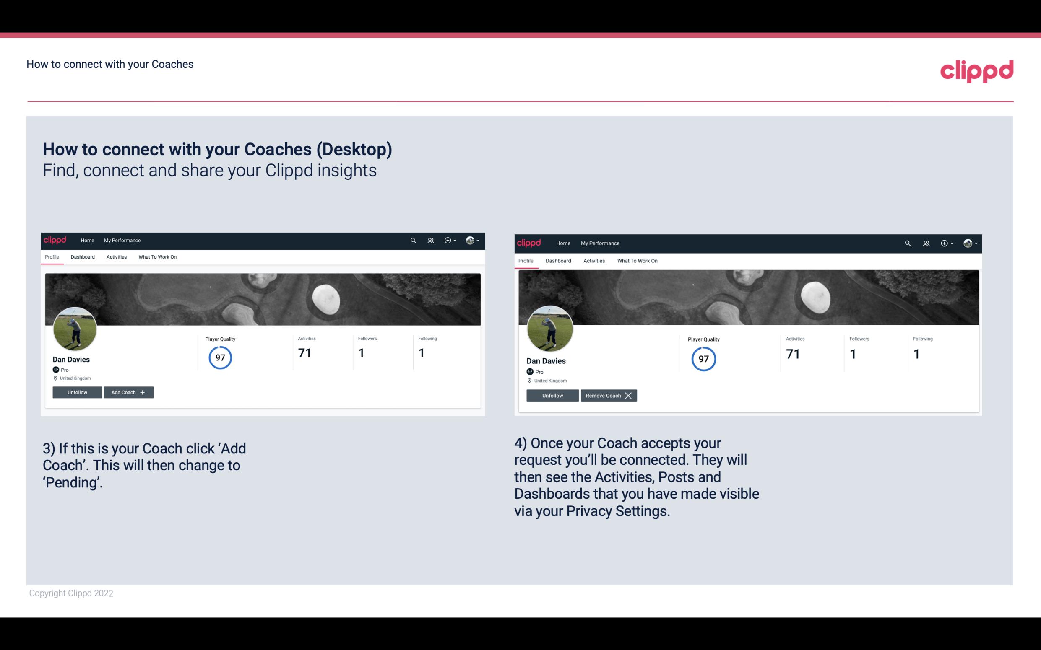Image resolution: width=1041 pixels, height=650 pixels.
Task: Click the search icon on right screenshot
Action: 907,243
